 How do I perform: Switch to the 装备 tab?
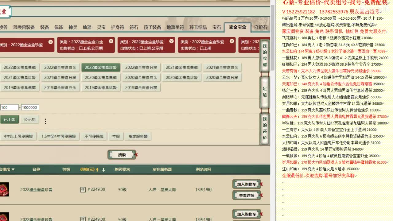(x=45, y=27)
